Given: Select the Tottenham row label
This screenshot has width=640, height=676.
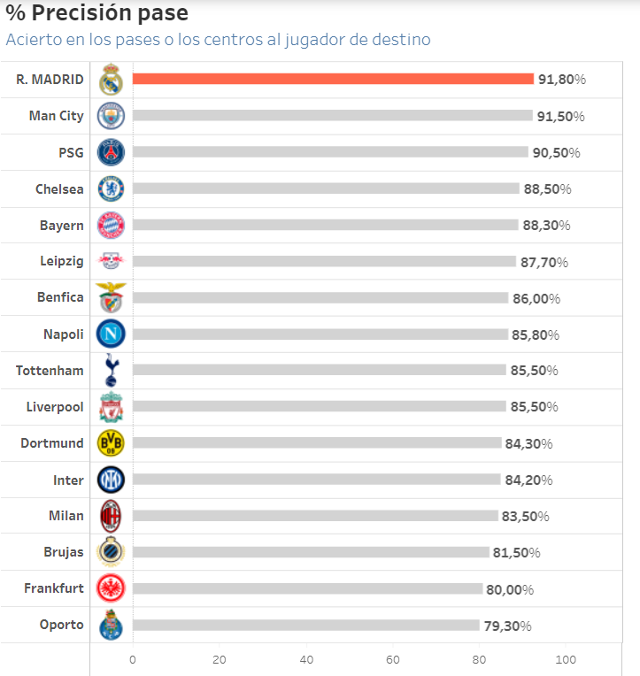Looking at the screenshot, I should 50,370.
